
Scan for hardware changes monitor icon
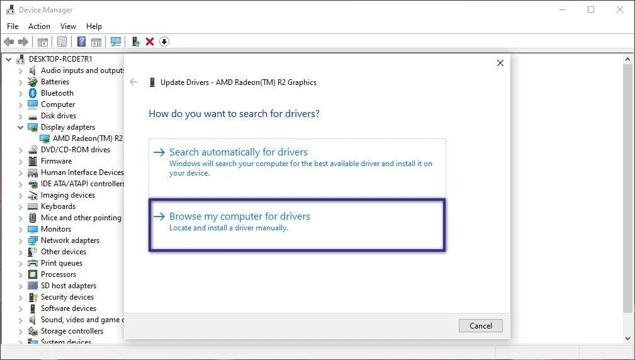click(116, 42)
